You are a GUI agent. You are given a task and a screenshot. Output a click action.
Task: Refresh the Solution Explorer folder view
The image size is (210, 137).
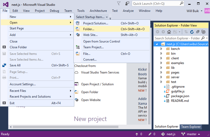click(192, 32)
